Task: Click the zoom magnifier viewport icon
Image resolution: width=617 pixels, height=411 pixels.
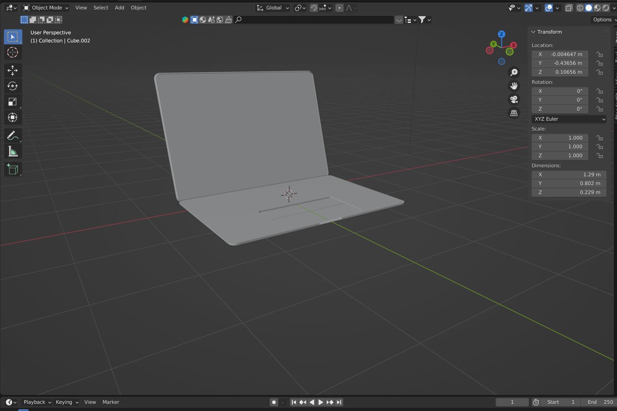Action: pyautogui.click(x=514, y=72)
